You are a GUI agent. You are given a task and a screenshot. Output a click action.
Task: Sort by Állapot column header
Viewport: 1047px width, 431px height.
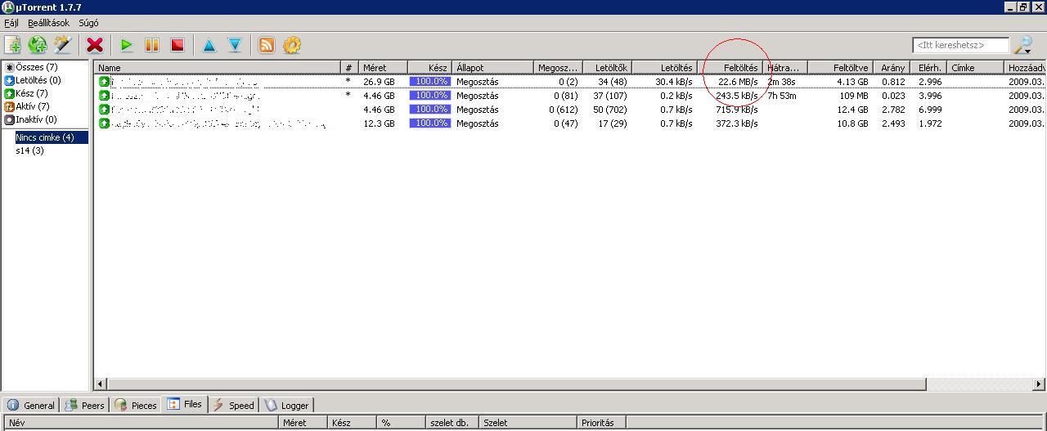[x=493, y=67]
